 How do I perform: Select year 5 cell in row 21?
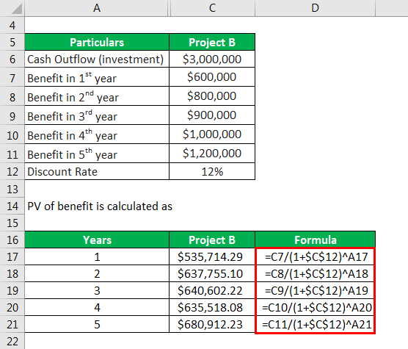(97, 324)
